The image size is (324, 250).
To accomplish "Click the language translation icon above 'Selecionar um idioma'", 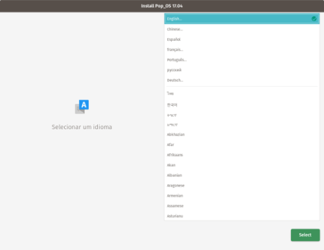I will 82,107.
